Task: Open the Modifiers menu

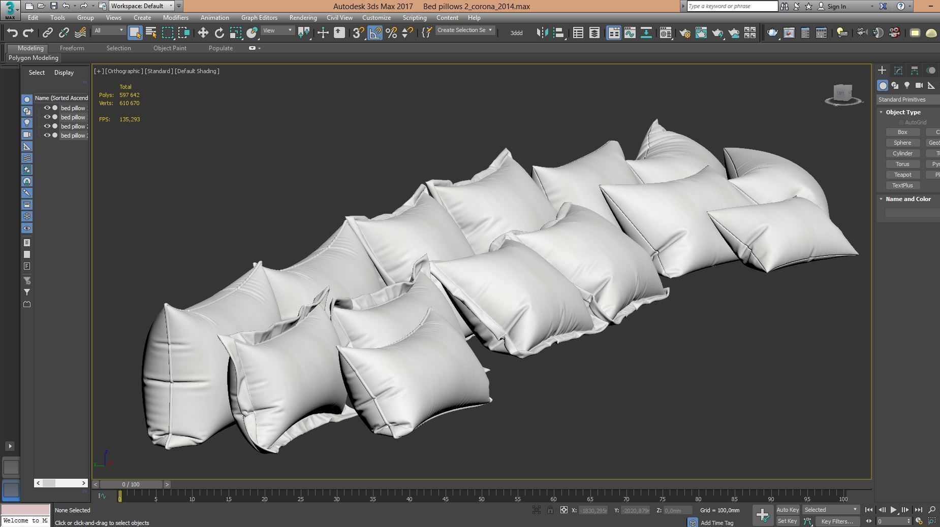Action: coord(176,18)
